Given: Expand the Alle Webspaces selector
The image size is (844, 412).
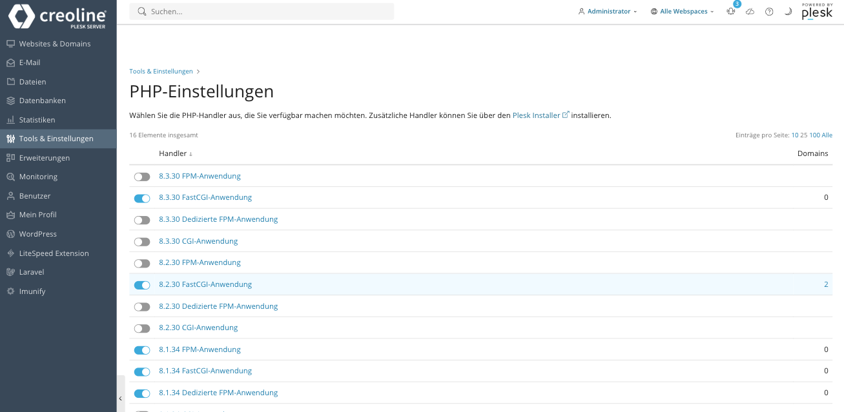Looking at the screenshot, I should pos(681,11).
